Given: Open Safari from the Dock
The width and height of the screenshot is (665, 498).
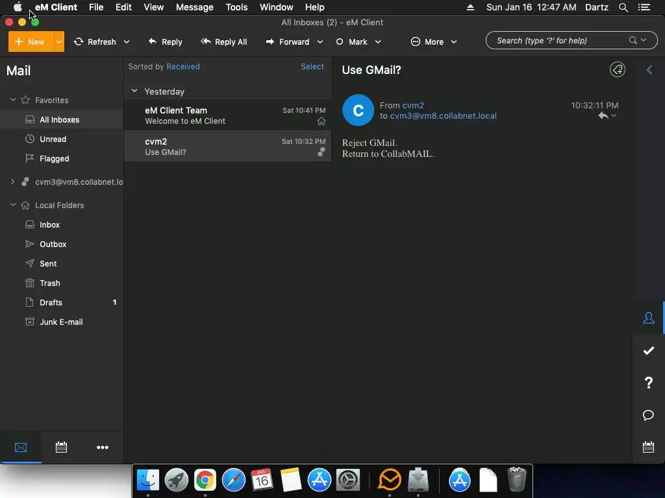Looking at the screenshot, I should [x=234, y=480].
